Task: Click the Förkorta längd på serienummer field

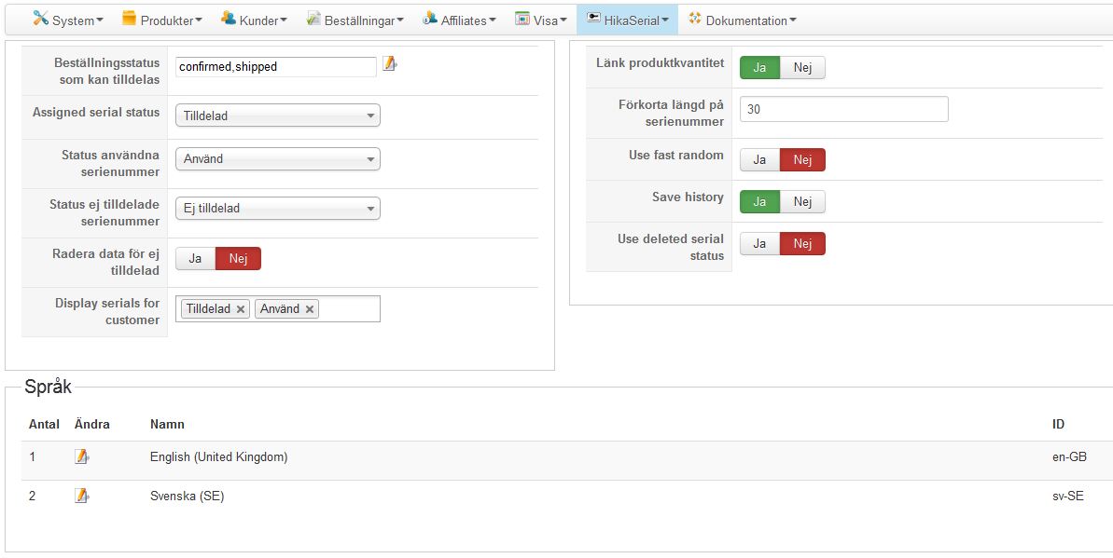Action: pyautogui.click(x=844, y=109)
